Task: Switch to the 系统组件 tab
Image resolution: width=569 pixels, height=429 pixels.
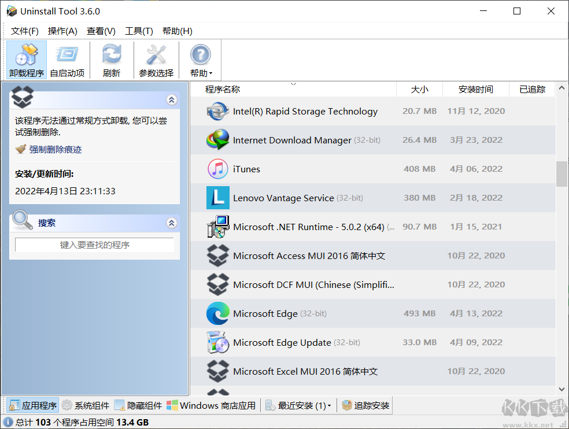Action: pyautogui.click(x=86, y=405)
